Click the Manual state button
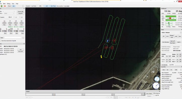 172,35
